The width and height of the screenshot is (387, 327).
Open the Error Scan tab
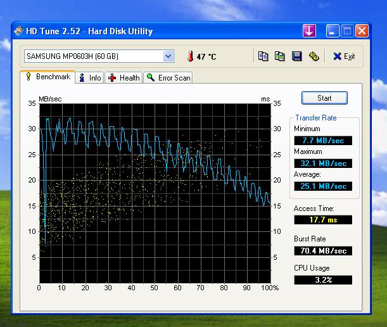coord(168,78)
